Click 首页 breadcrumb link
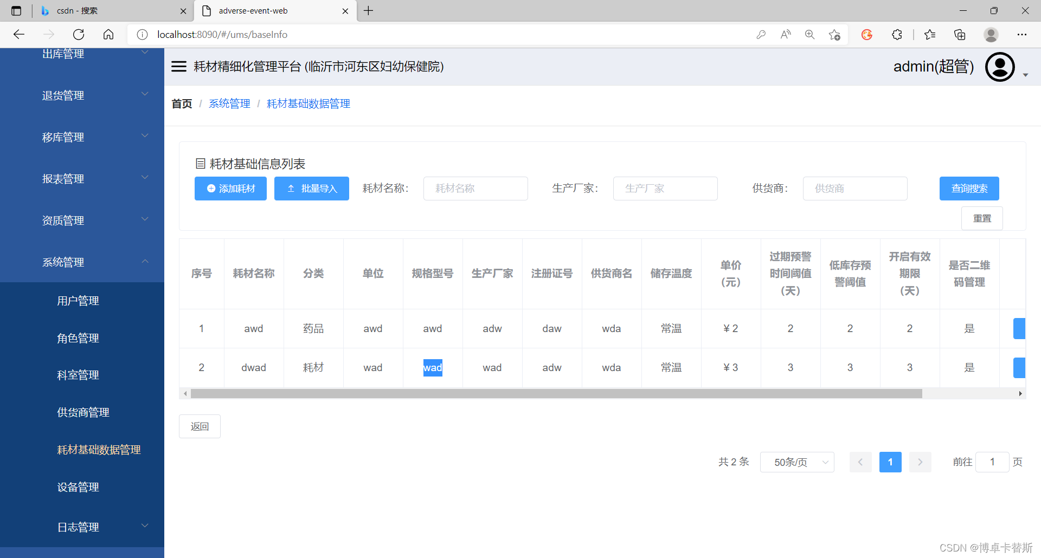The image size is (1041, 558). coord(182,103)
